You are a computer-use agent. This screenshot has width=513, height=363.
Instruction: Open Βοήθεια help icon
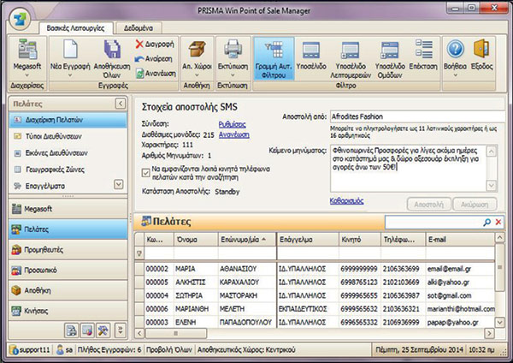455,49
